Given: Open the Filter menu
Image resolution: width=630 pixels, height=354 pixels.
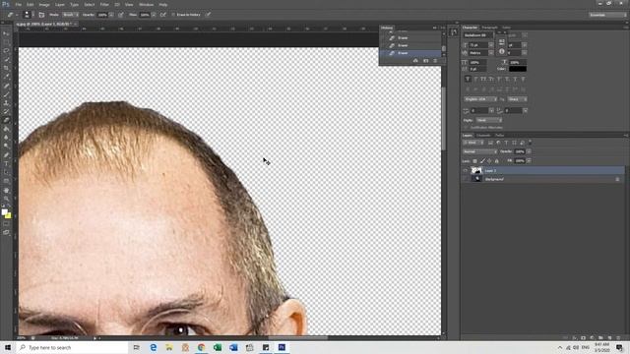Looking at the screenshot, I should (104, 4).
